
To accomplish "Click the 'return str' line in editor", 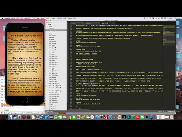I will pyautogui.click(x=78, y=108).
